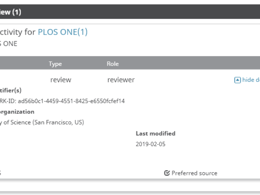Image resolution: width=260 pixels, height=195 pixels.
Task: Click the Role column header
Action: [x=113, y=64]
